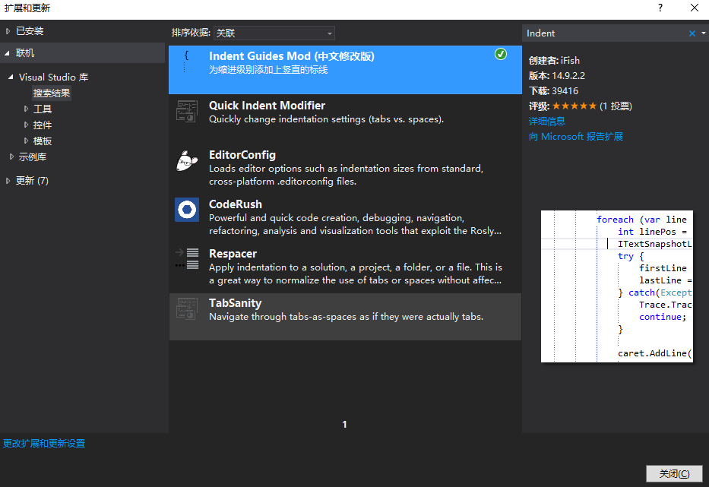This screenshot has height=487, width=709.
Task: Click the code preview thumbnail image
Action: pyautogui.click(x=617, y=286)
